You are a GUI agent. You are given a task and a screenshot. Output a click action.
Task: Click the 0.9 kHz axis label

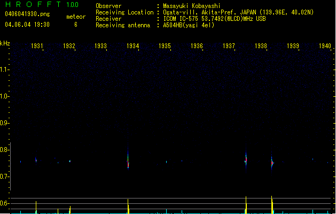pyautogui.click(x=4, y=123)
